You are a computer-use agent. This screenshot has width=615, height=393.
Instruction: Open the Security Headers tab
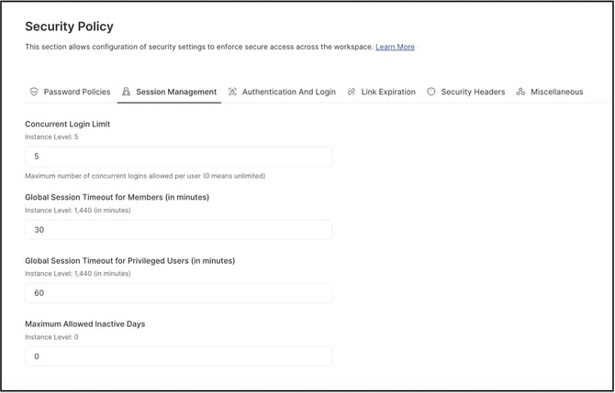pos(466,92)
